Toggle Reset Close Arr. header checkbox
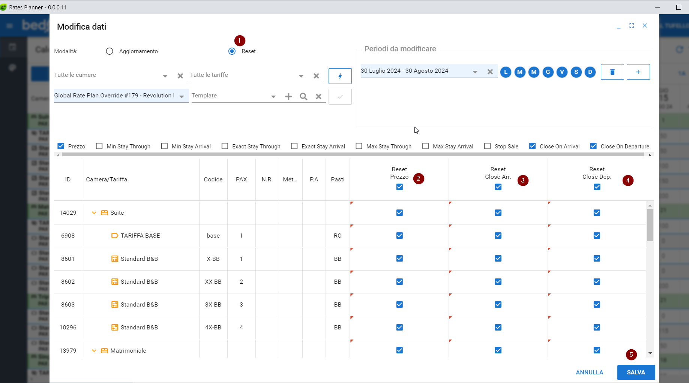 coord(498,187)
